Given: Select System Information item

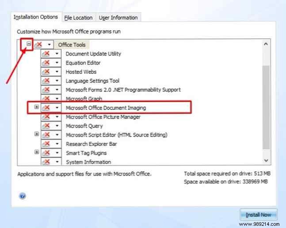Looking at the screenshot, I should pyautogui.click(x=88, y=162).
